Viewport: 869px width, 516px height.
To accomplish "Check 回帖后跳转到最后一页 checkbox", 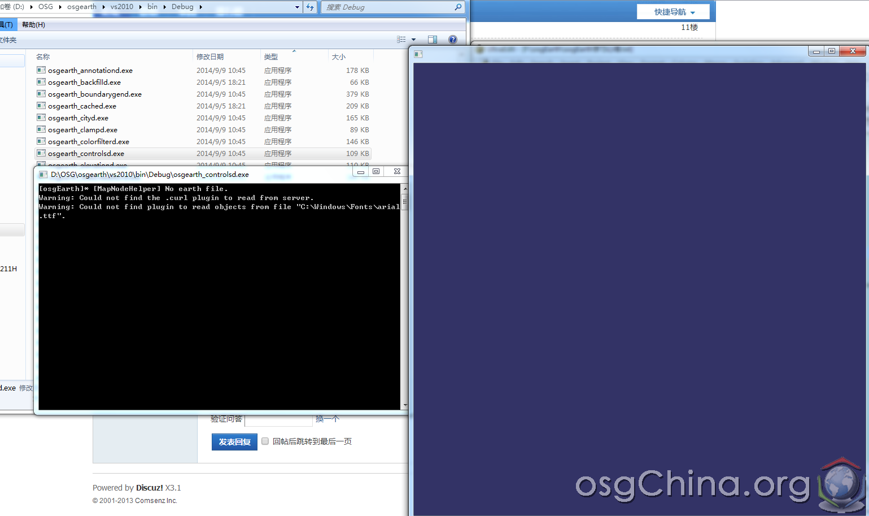I will coord(265,441).
